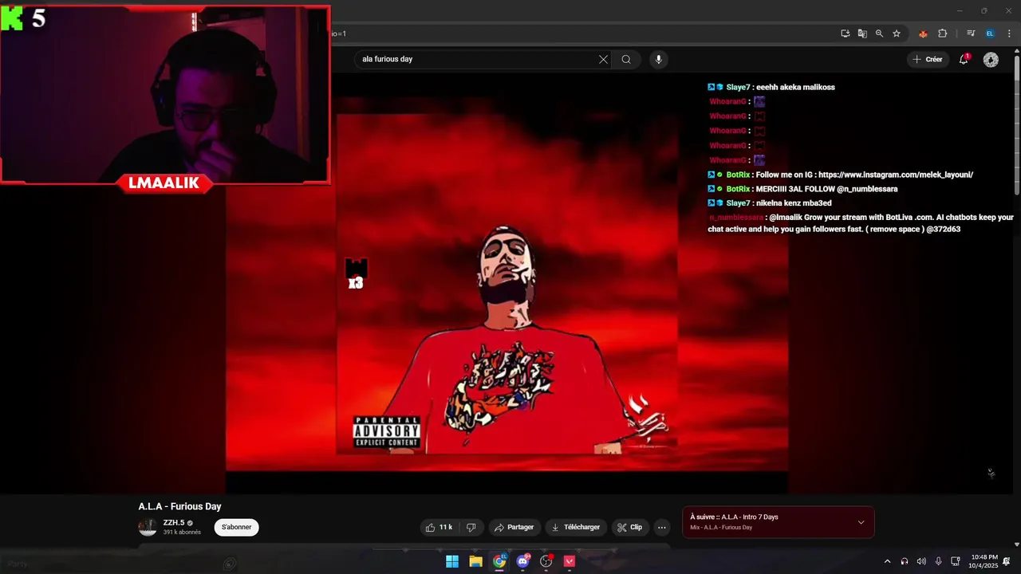
Task: Click the À suivre A.L.A - Intro 7 Days text
Action: [x=734, y=517]
